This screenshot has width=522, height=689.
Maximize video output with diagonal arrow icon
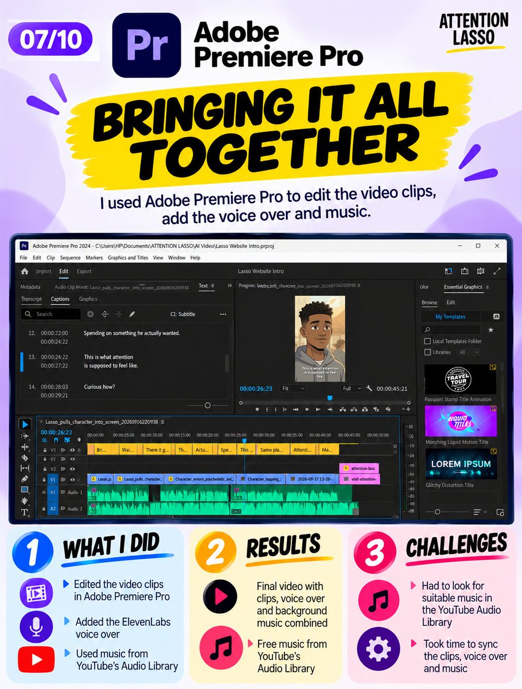pos(497,271)
